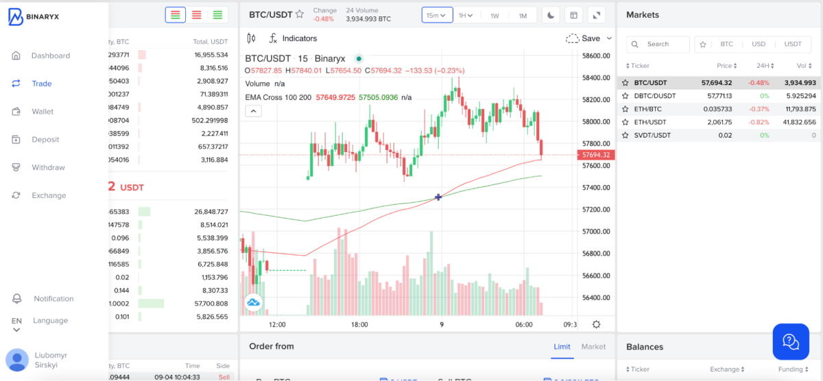This screenshot has width=823, height=381.
Task: Expand the Save chart dropdown arrow
Action: point(609,38)
